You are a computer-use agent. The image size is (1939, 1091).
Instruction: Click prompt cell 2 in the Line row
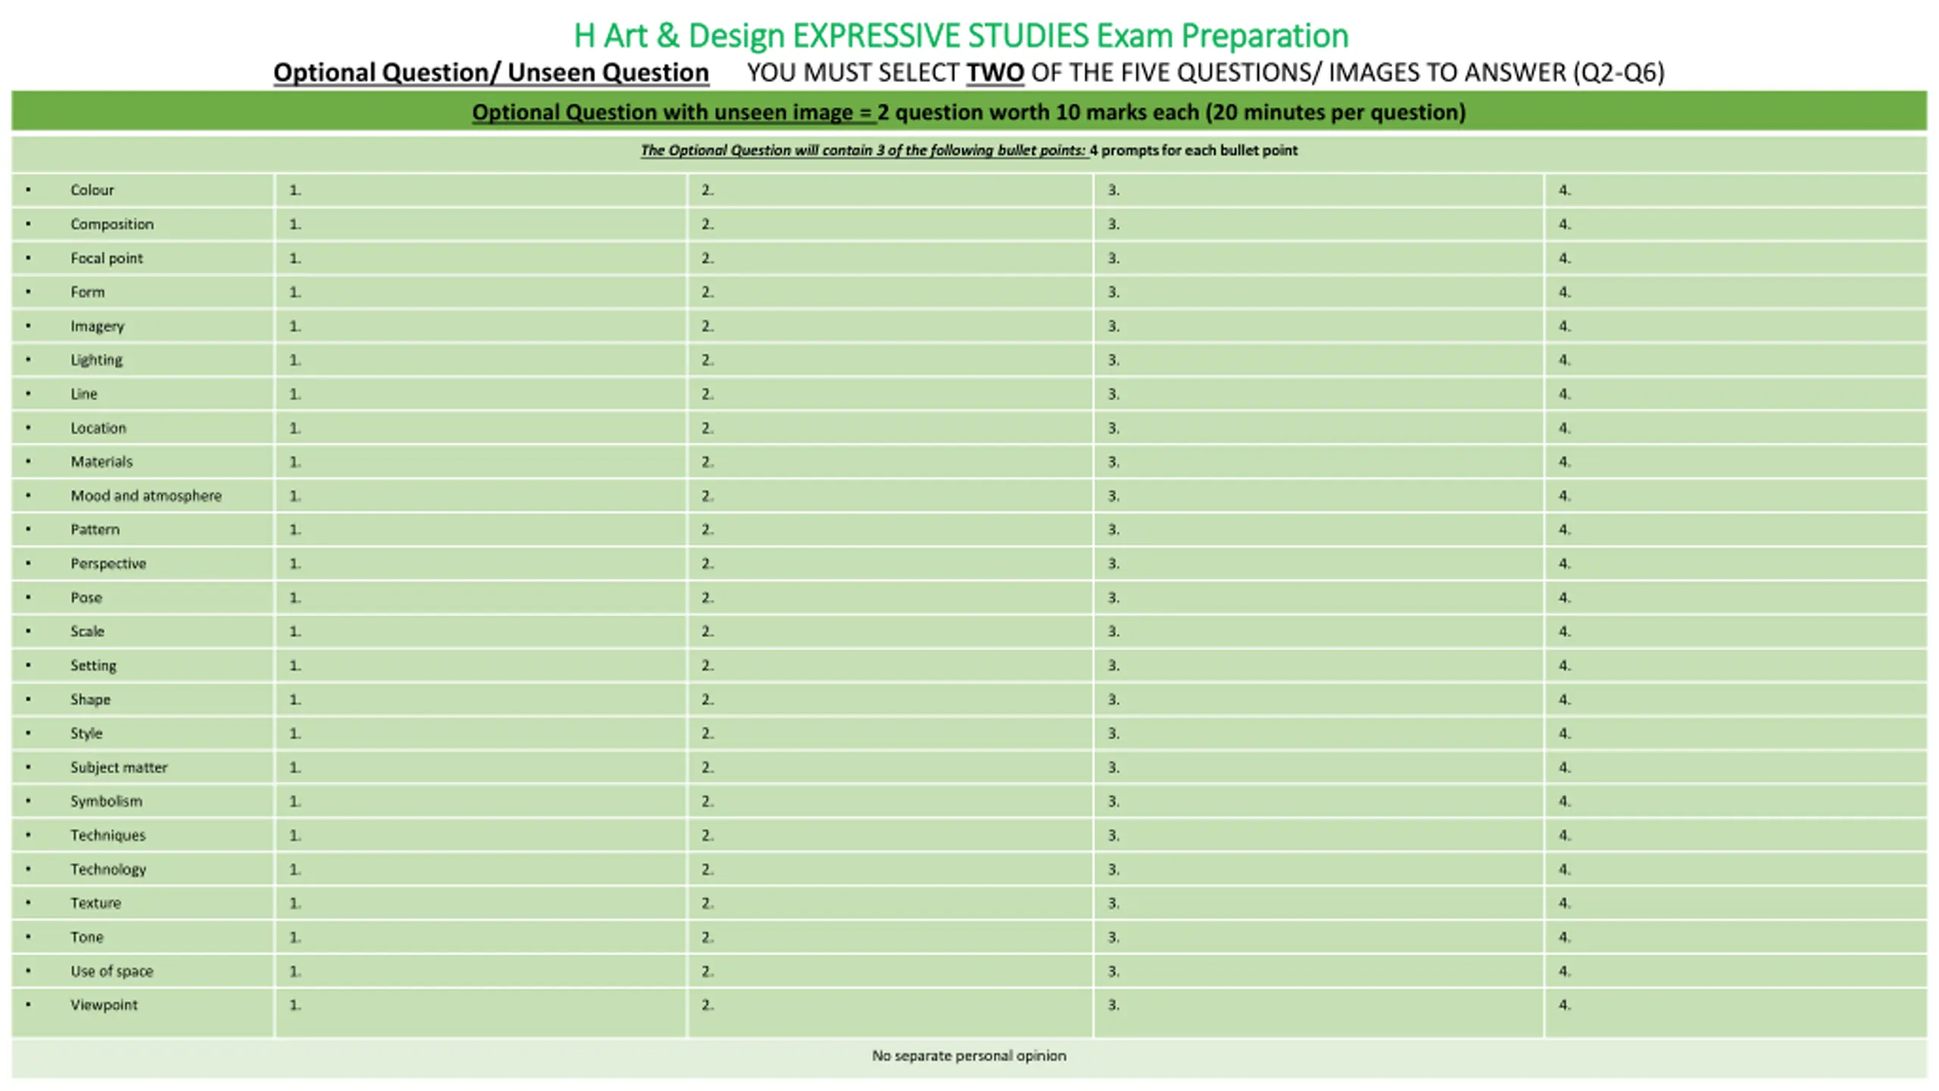pos(891,394)
